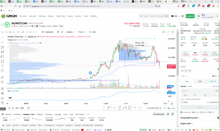Refresh the balance with green refresh icon
220x131 pixels.
(x=217, y=76)
